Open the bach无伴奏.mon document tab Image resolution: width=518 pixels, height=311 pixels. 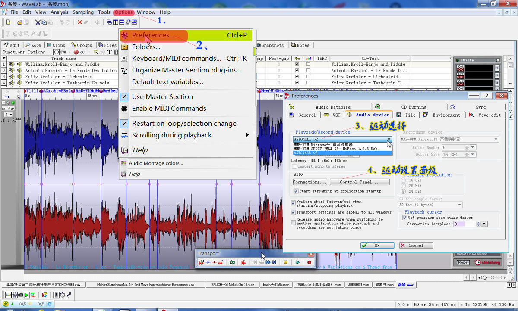(276, 285)
